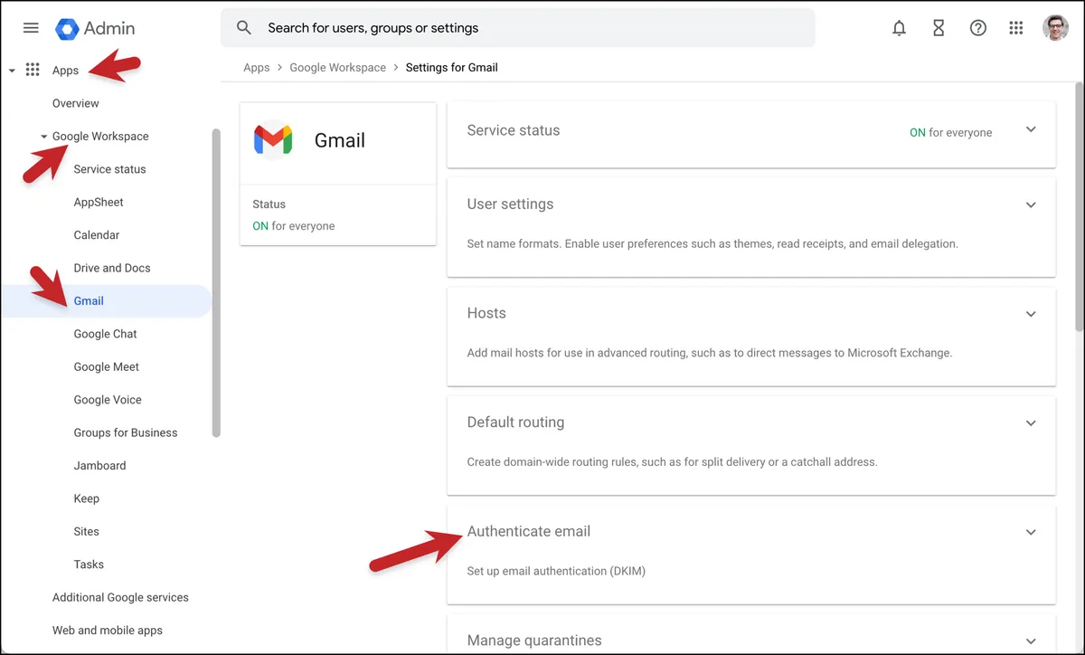Click the main page vertical scrollbar
The height and width of the screenshot is (655, 1085).
[x=1079, y=207]
